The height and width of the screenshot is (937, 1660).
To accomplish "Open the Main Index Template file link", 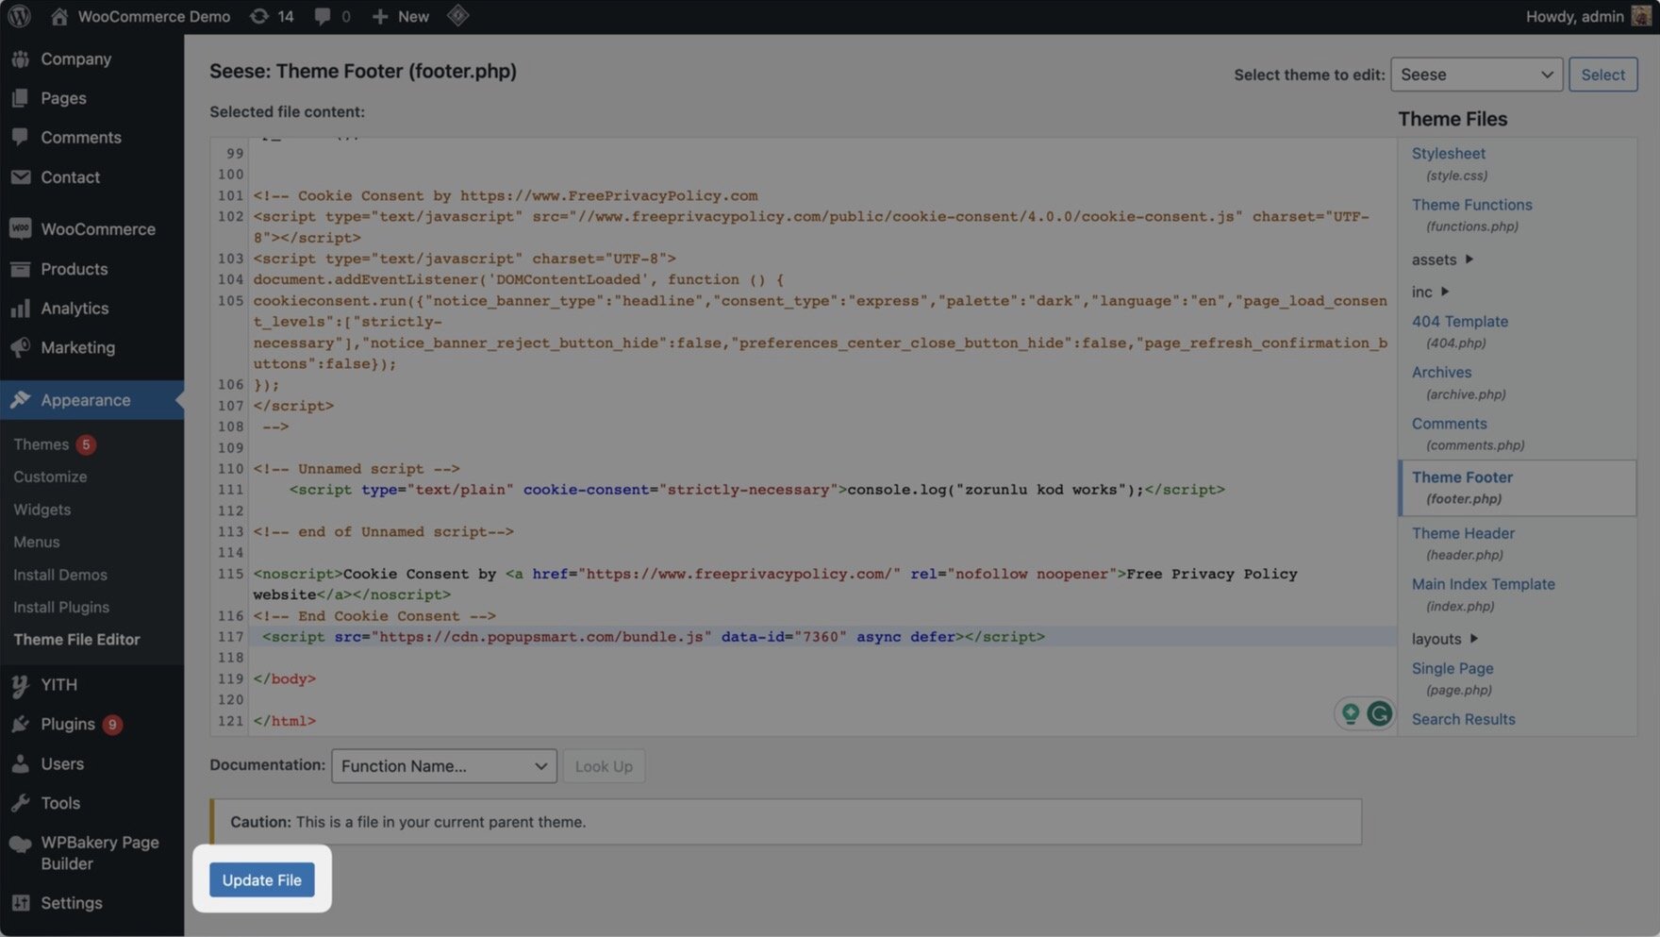I will [x=1483, y=584].
